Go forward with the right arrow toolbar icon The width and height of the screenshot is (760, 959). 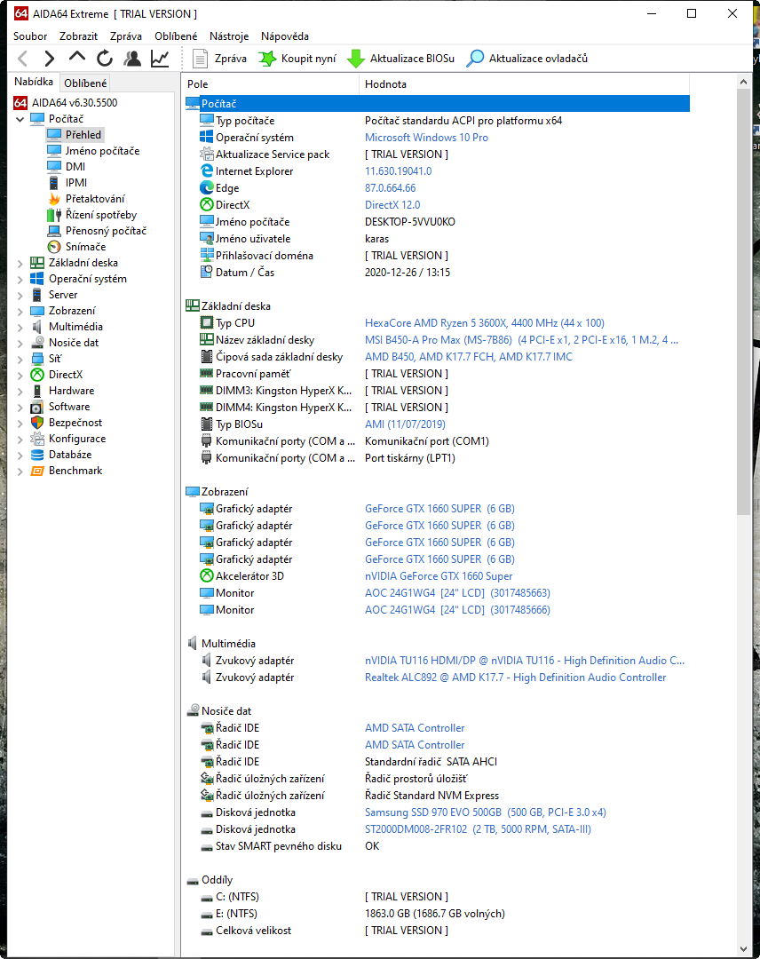[x=50, y=59]
